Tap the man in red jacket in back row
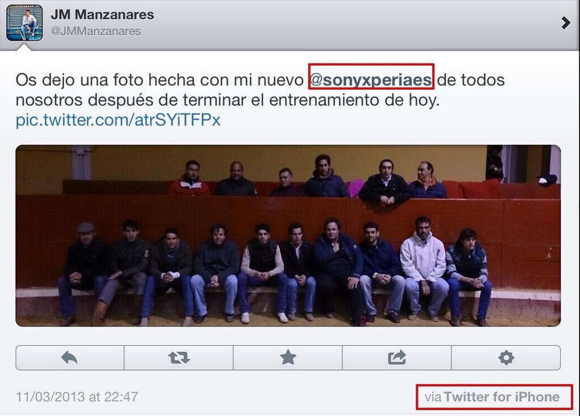This screenshot has height=416, width=580. tap(190, 178)
